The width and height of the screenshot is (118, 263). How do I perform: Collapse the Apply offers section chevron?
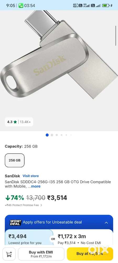click(x=106, y=223)
